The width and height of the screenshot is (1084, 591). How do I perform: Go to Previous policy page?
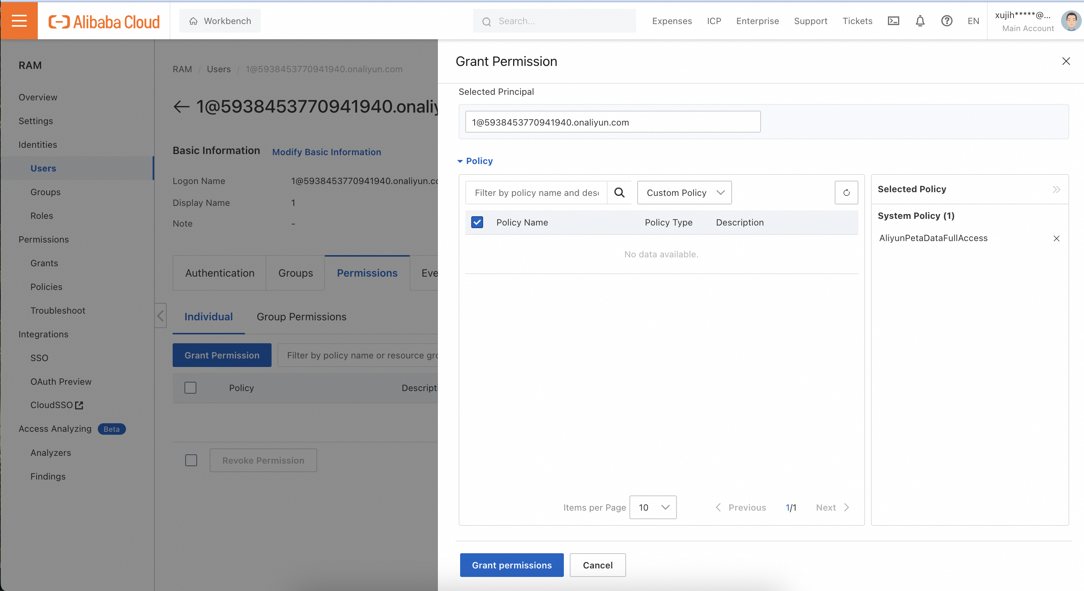coord(741,507)
